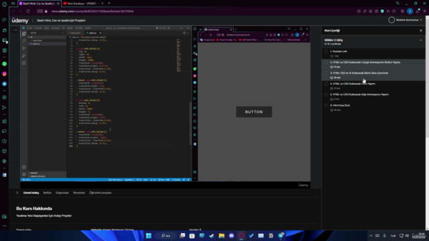Open Extensions cube icon in sidebar
Screen dimensions: 429x241
(x=5, y=151)
